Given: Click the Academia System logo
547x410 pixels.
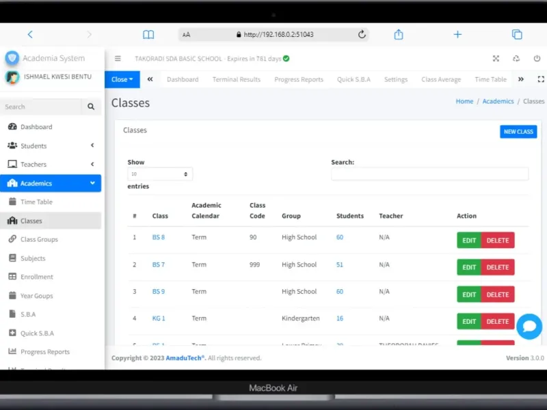Looking at the screenshot, I should pyautogui.click(x=12, y=58).
